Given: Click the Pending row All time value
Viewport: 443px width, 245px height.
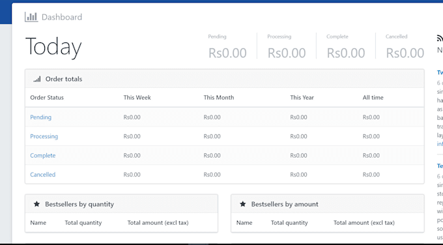Looking at the screenshot, I should pyautogui.click(x=371, y=117).
